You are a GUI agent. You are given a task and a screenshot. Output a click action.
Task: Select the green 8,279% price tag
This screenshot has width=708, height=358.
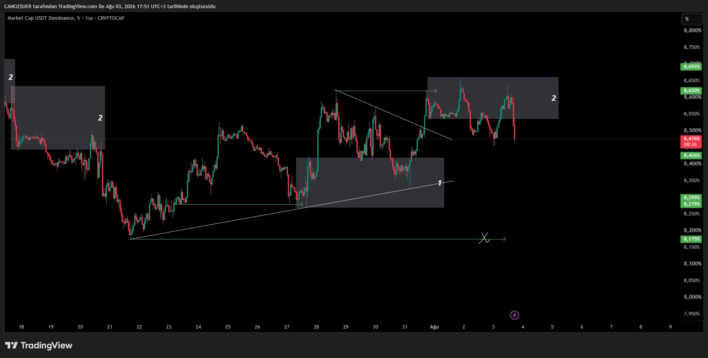tap(691, 204)
